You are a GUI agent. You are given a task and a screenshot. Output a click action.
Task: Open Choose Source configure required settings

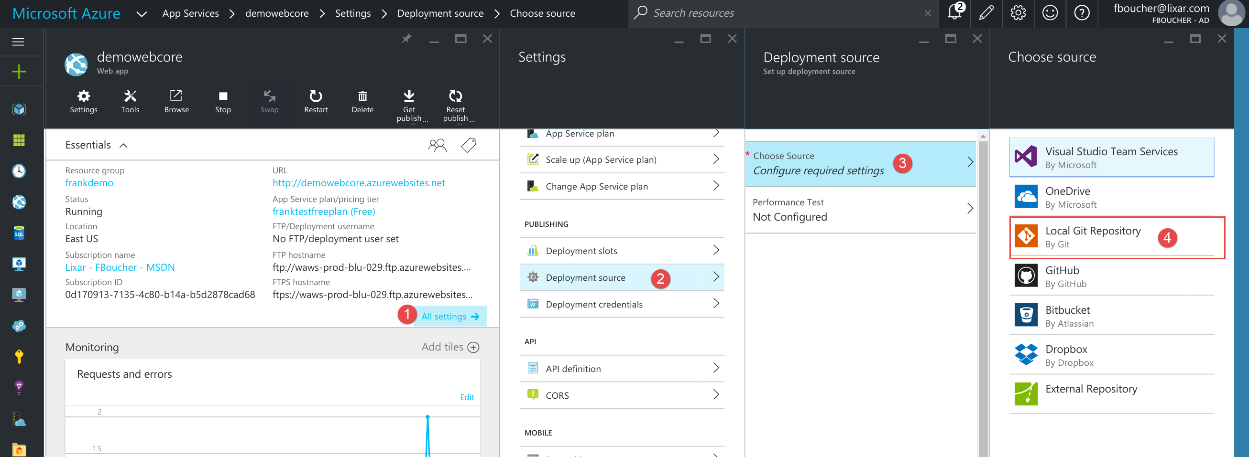pyautogui.click(x=860, y=164)
